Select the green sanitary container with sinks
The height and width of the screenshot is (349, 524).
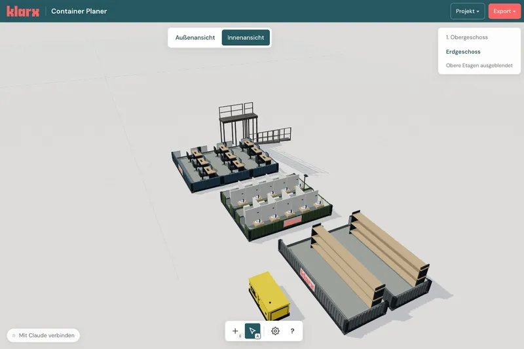click(x=276, y=206)
